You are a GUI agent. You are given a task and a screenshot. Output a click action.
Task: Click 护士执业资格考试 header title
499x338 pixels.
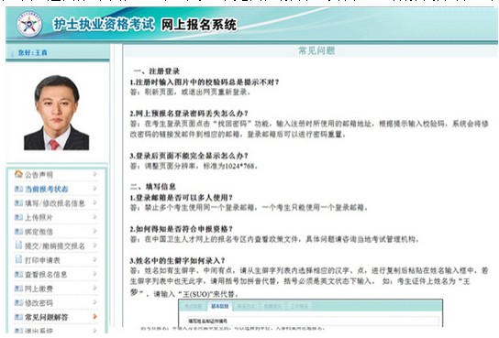tap(104, 25)
